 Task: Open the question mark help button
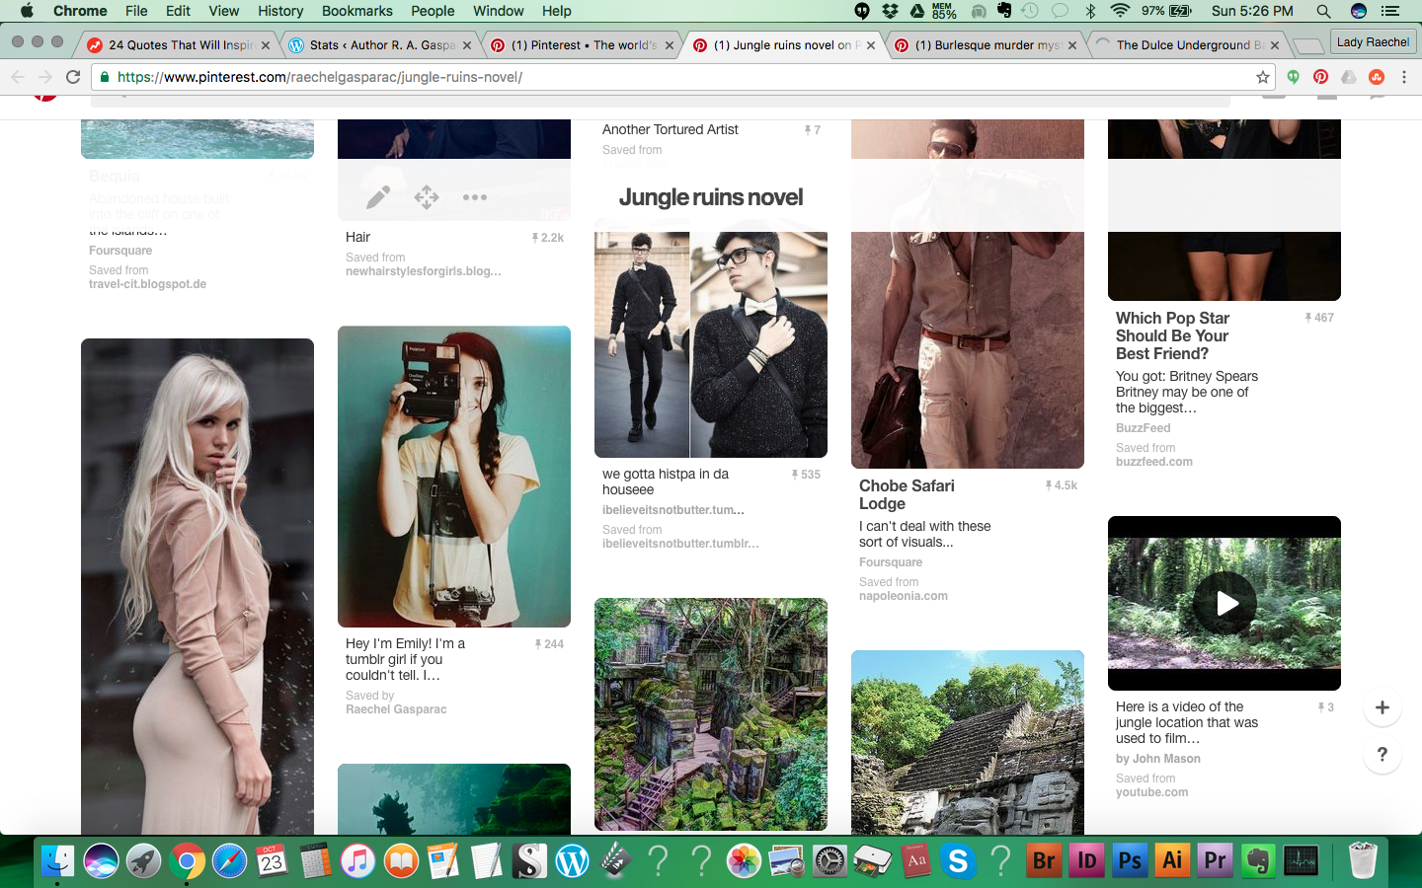(x=1382, y=755)
